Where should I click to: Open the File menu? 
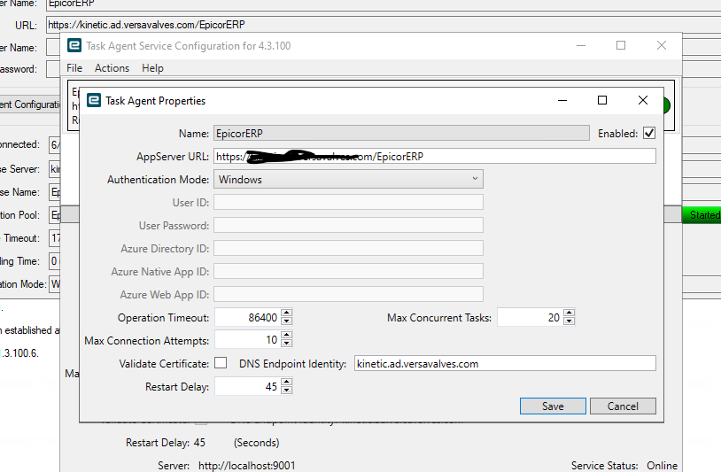tap(74, 68)
